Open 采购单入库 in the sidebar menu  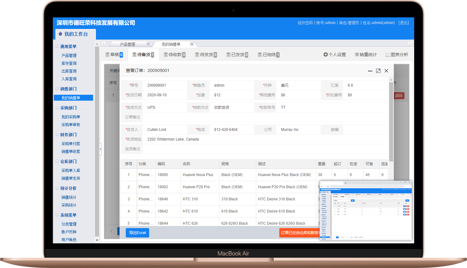71,170
